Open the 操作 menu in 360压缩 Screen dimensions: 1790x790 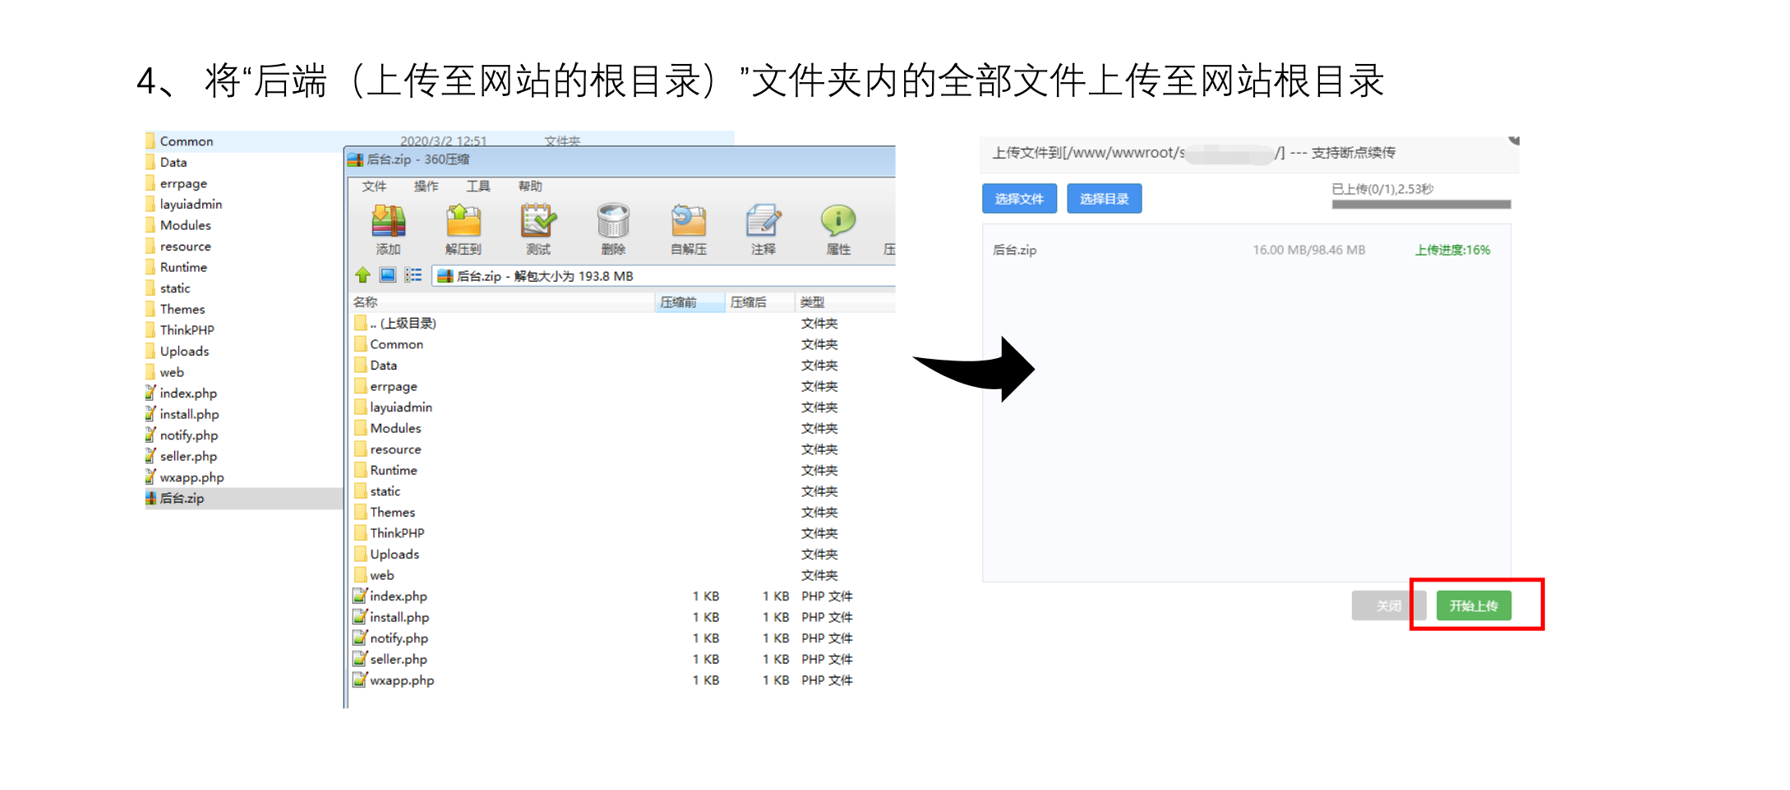click(426, 186)
